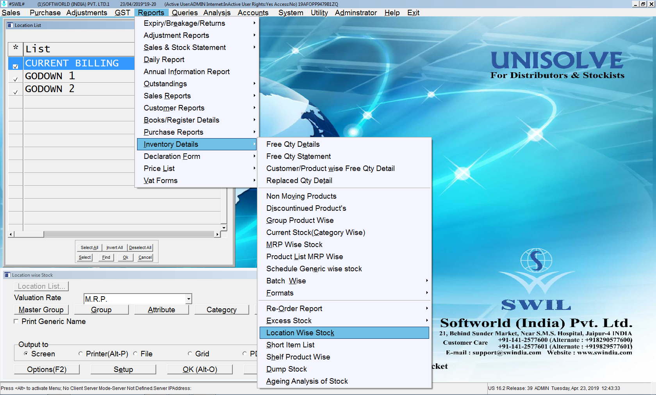Choose Free Qty Details entry
The image size is (656, 395).
click(x=344, y=144)
